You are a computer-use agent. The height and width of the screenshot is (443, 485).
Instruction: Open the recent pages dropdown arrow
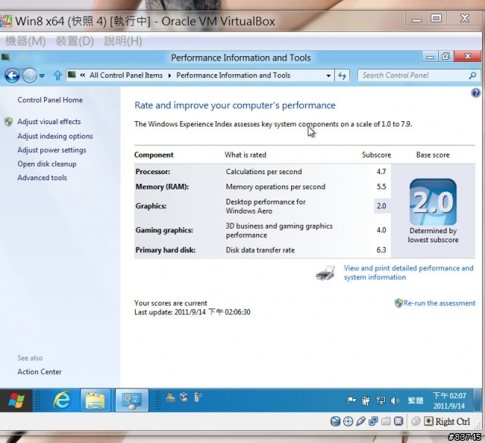point(42,76)
